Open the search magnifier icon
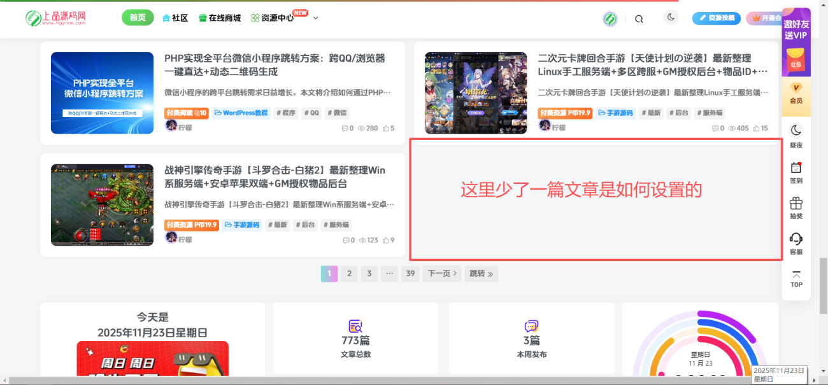The image size is (828, 385). (x=639, y=18)
